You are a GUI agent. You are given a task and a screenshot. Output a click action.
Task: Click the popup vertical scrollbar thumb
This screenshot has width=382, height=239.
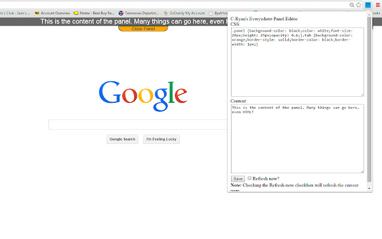pos(369,100)
